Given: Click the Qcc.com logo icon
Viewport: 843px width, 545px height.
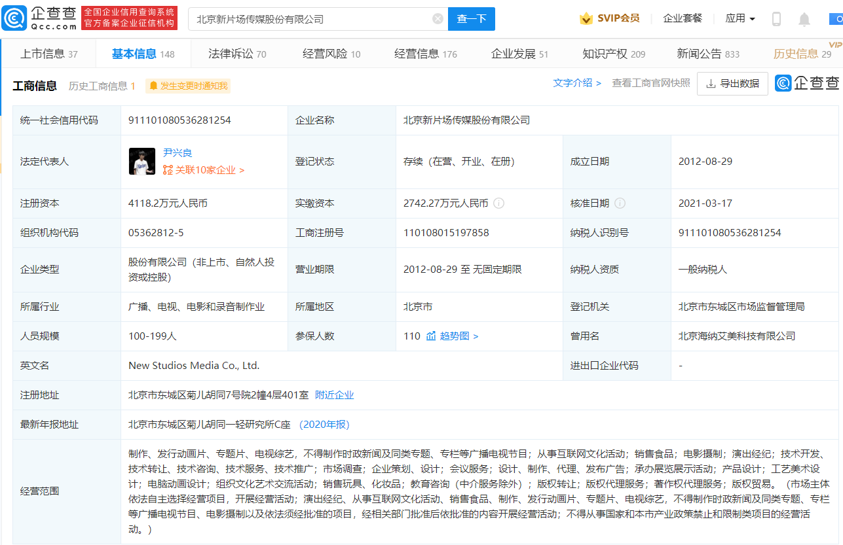Looking at the screenshot, I should click(14, 18).
